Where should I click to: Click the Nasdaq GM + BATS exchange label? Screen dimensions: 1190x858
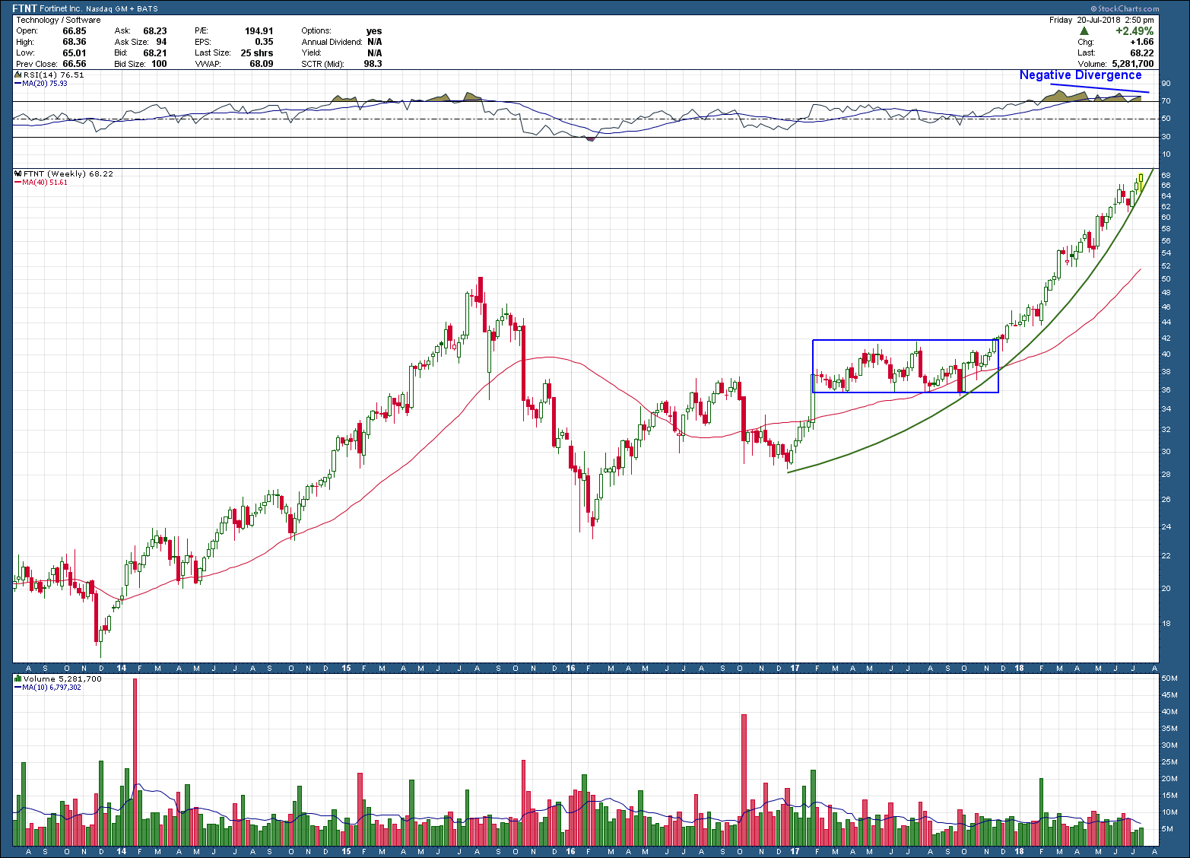122,9
